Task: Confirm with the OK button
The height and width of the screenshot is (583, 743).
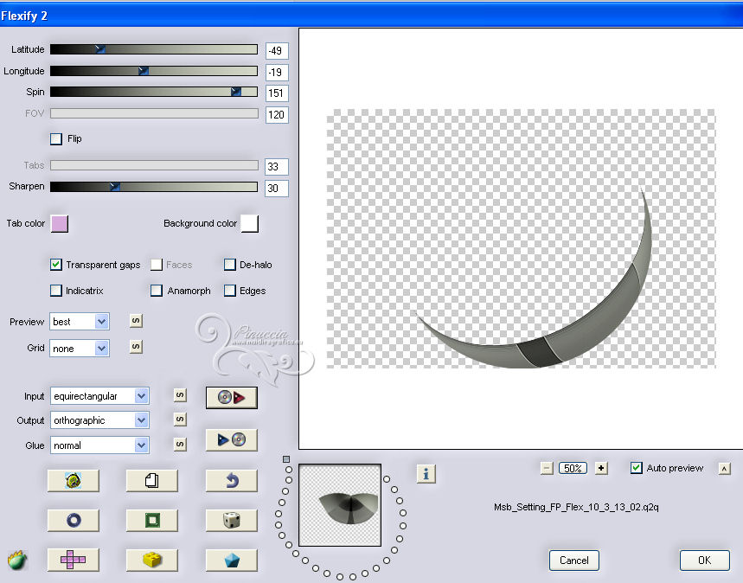Action: point(705,561)
